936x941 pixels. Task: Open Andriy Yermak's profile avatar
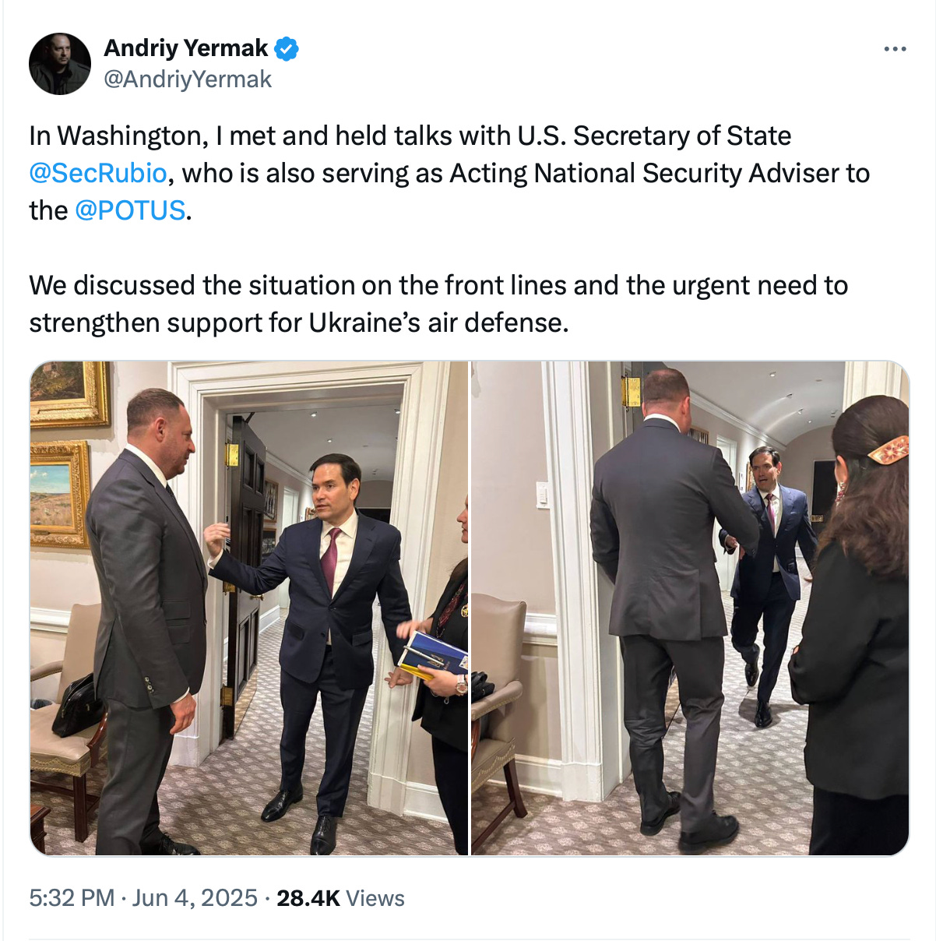[x=60, y=64]
